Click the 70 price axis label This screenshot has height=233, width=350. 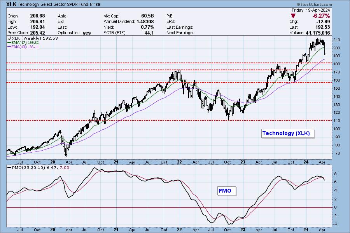pyautogui.click(x=338, y=153)
